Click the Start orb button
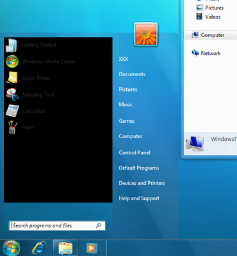Viewport: 237px width, 256px height. coord(12,248)
